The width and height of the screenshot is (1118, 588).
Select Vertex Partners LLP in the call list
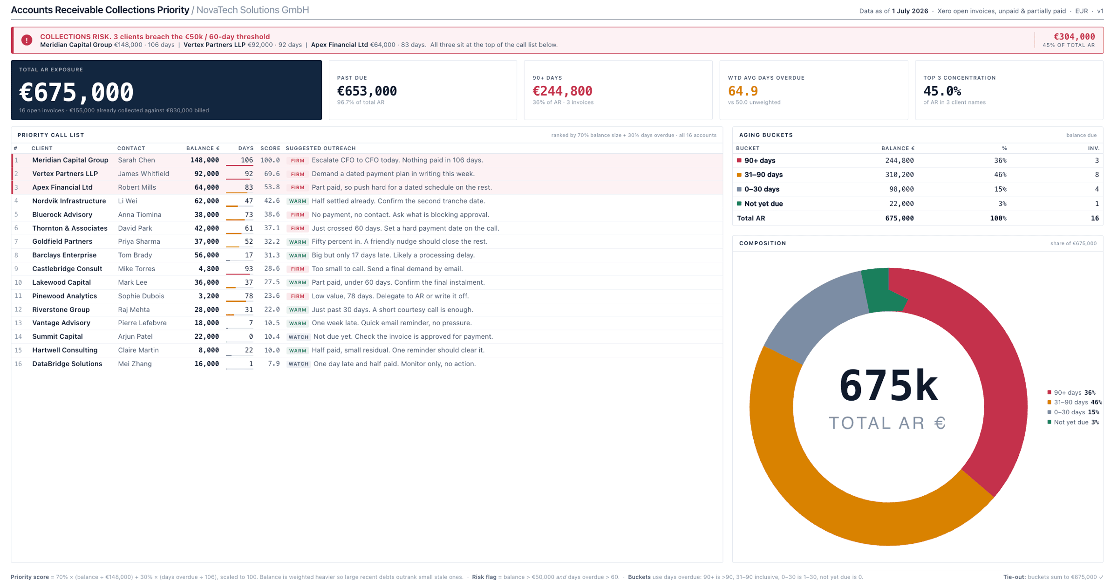point(65,173)
